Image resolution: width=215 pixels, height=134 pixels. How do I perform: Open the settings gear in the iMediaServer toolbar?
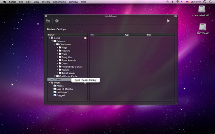(x=57, y=21)
